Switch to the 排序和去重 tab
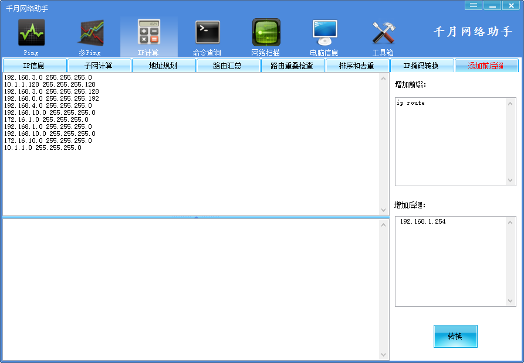Screen dimensions: 524x363 point(357,66)
